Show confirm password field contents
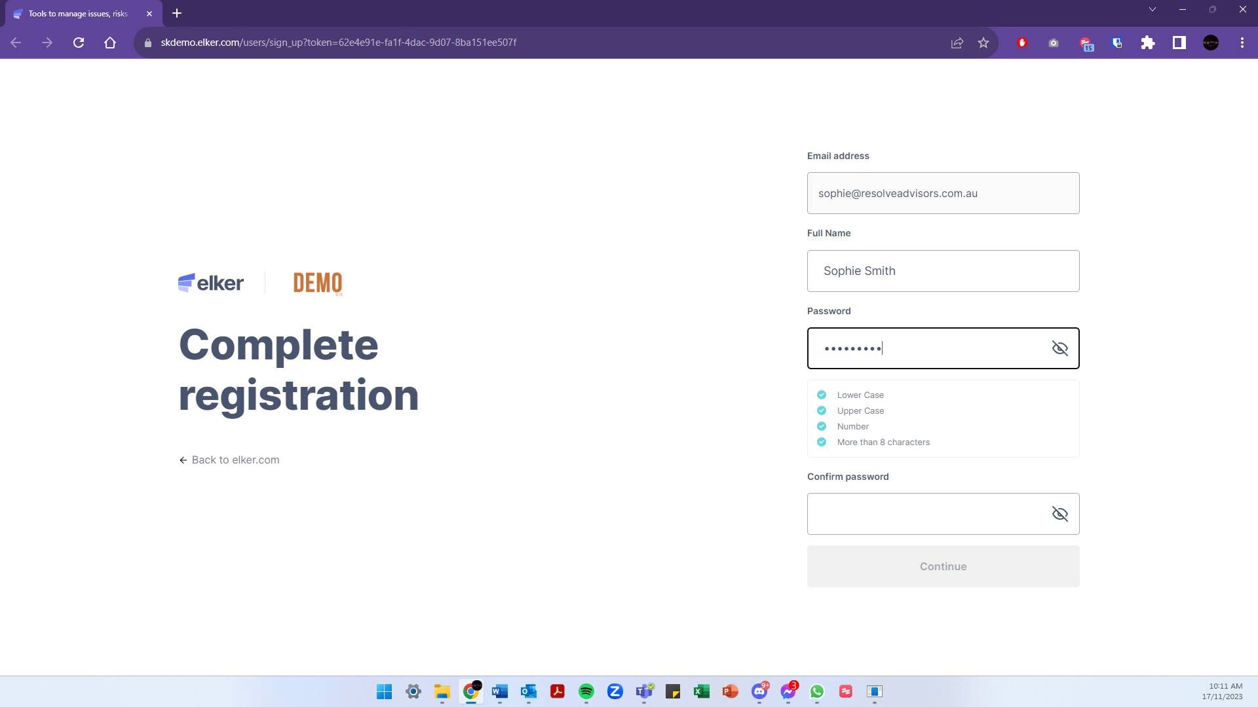The height and width of the screenshot is (707, 1258). click(1059, 514)
